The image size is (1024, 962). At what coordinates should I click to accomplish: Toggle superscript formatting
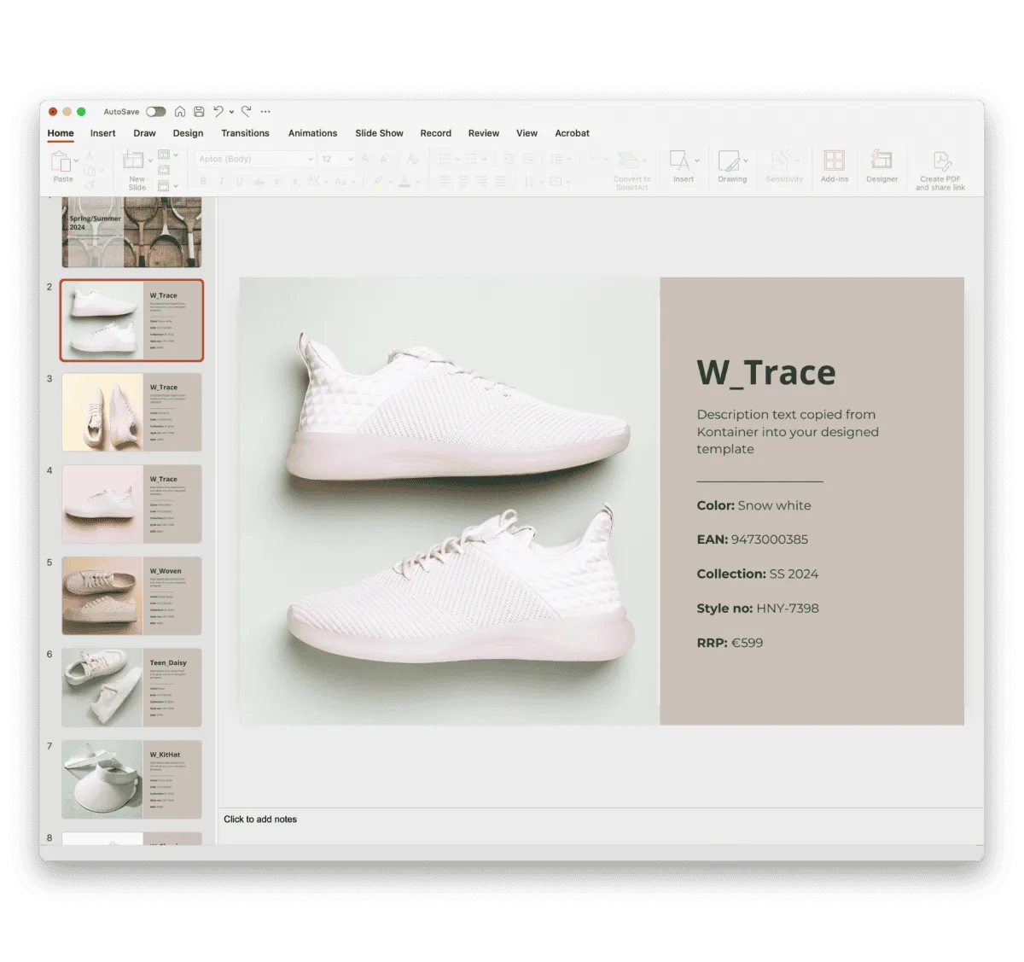[x=276, y=181]
